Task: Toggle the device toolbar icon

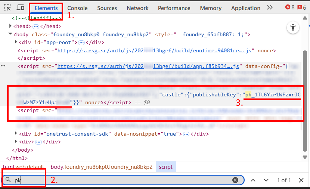Action: point(21,8)
